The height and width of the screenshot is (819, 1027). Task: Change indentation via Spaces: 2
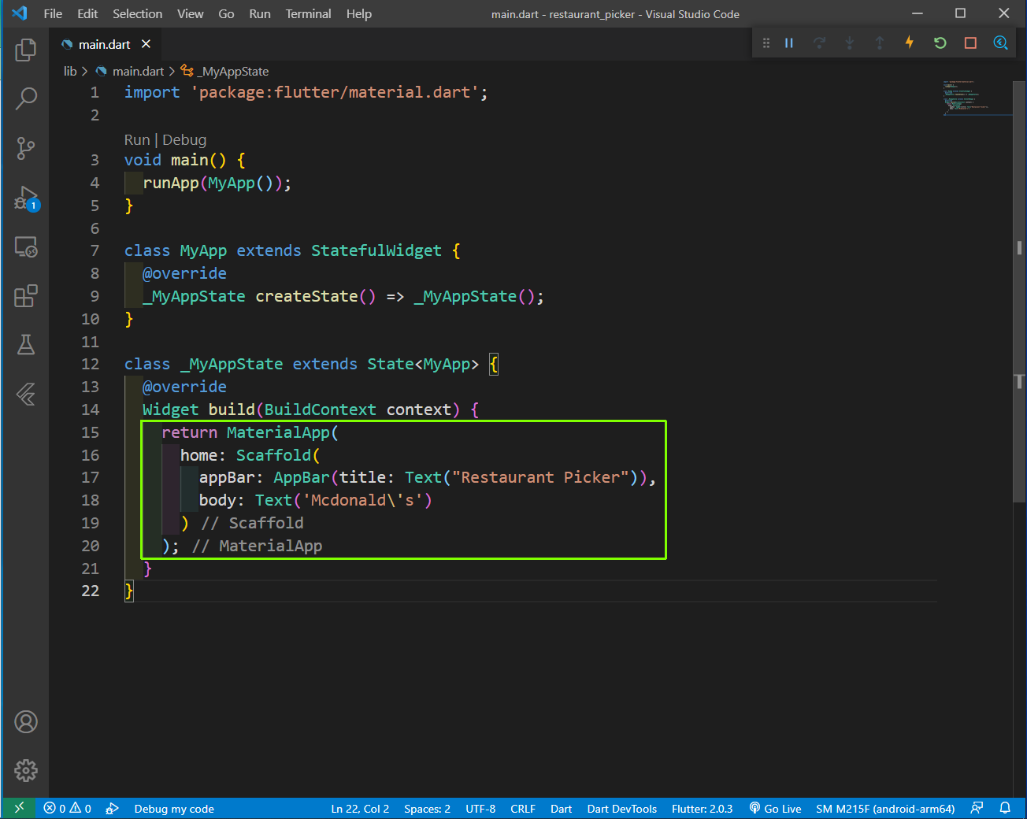click(427, 808)
